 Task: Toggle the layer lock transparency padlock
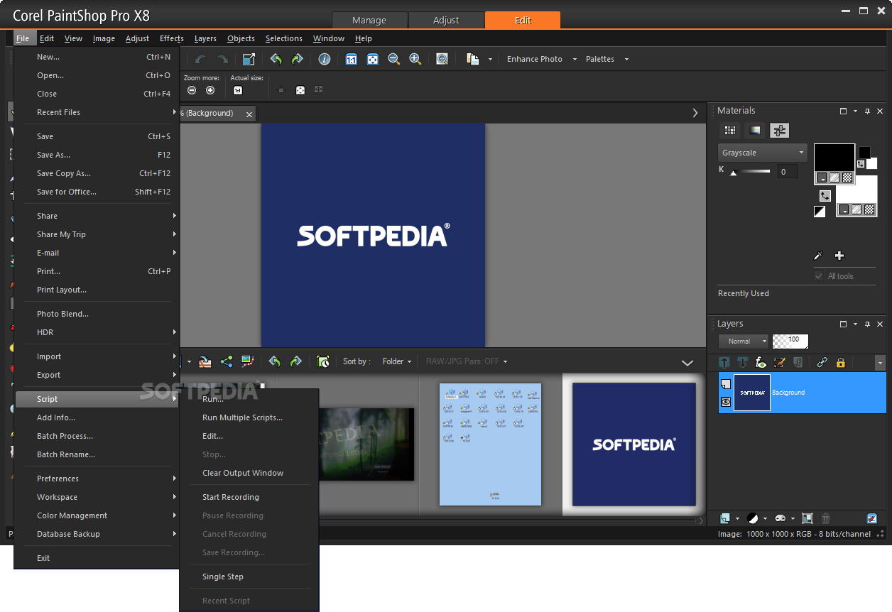tap(841, 362)
